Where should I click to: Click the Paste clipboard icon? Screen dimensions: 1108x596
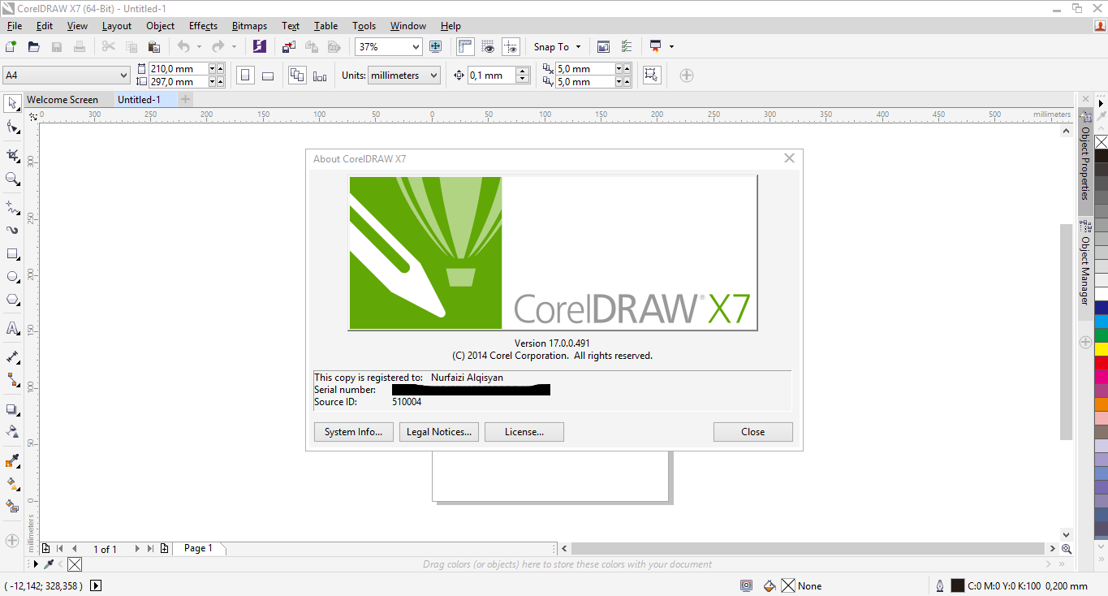click(153, 47)
